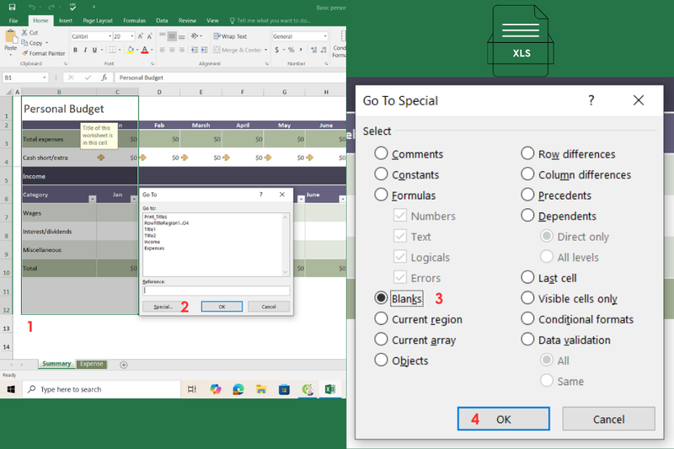Viewport: 674px width, 449px height.
Task: Add new sheet with plus icon
Action: (123, 365)
